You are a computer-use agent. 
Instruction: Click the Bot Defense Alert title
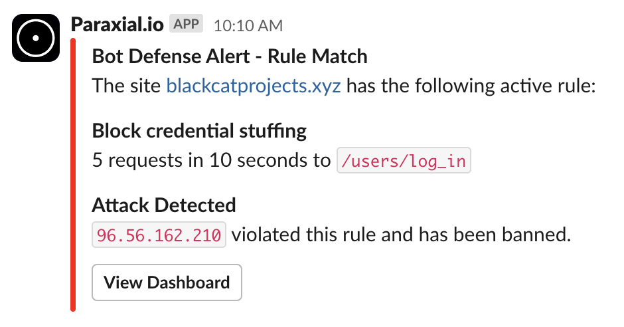point(230,56)
